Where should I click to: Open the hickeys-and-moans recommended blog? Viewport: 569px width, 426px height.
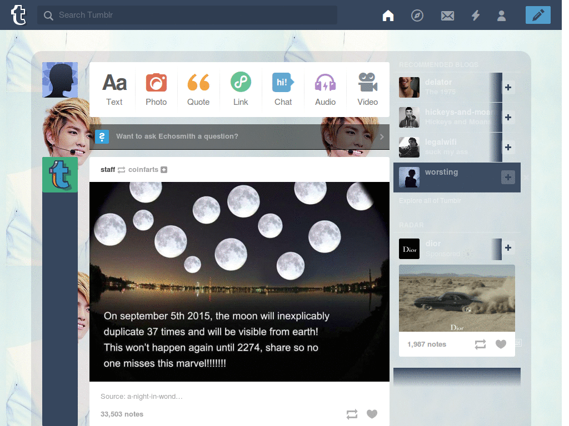click(458, 112)
